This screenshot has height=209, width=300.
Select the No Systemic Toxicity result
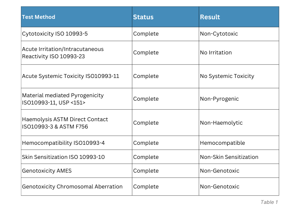239,76
